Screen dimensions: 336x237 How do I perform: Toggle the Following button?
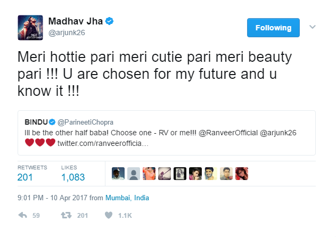[273, 28]
